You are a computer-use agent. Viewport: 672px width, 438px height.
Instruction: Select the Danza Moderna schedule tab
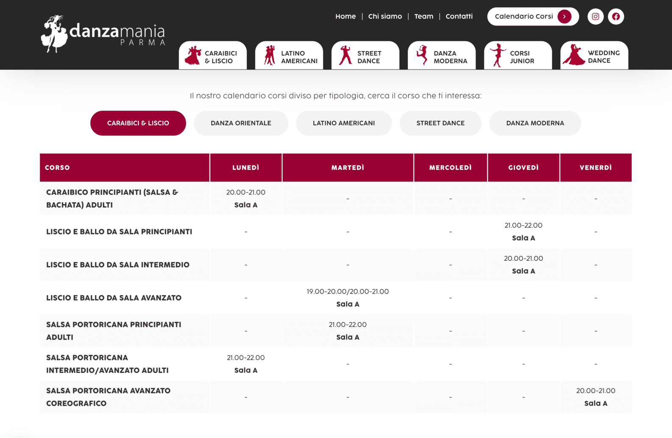point(535,123)
